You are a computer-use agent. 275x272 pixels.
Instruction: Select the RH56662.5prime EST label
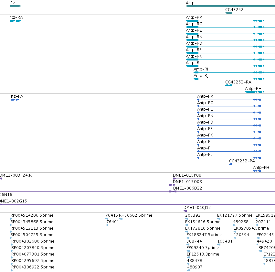pos(136,215)
